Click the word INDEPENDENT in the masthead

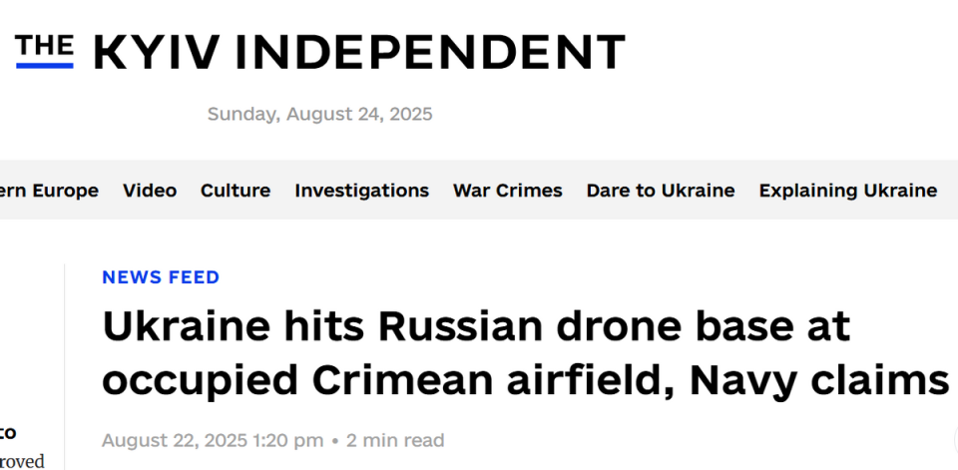tap(430, 53)
